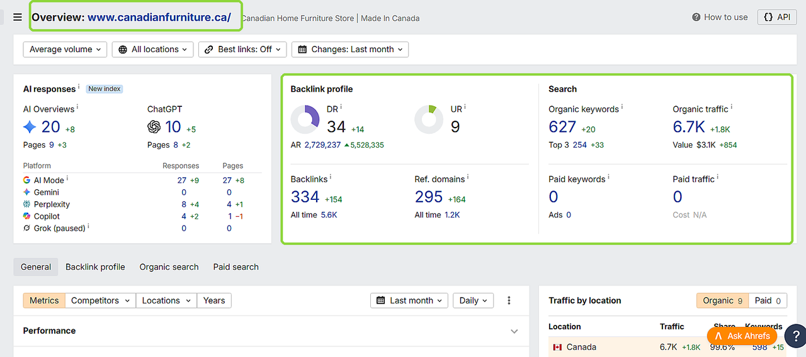Select the General tab
The height and width of the screenshot is (357, 806).
(36, 267)
